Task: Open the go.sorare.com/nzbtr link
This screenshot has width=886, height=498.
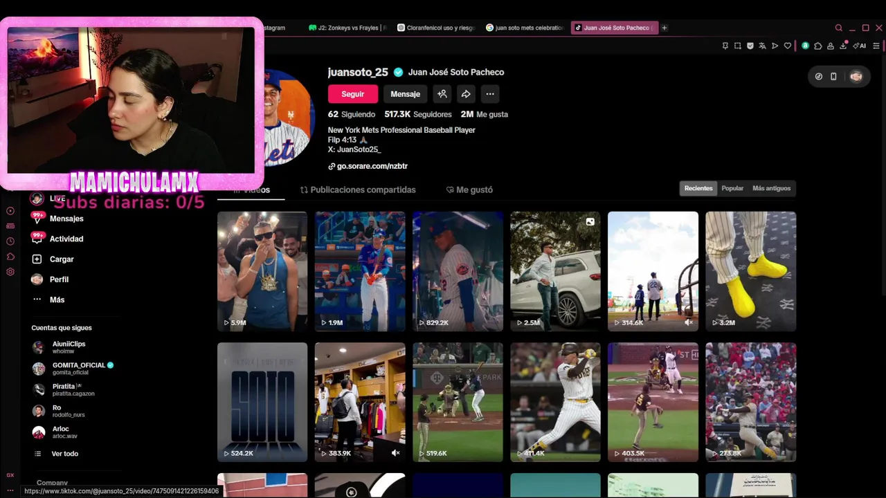Action: click(x=368, y=166)
